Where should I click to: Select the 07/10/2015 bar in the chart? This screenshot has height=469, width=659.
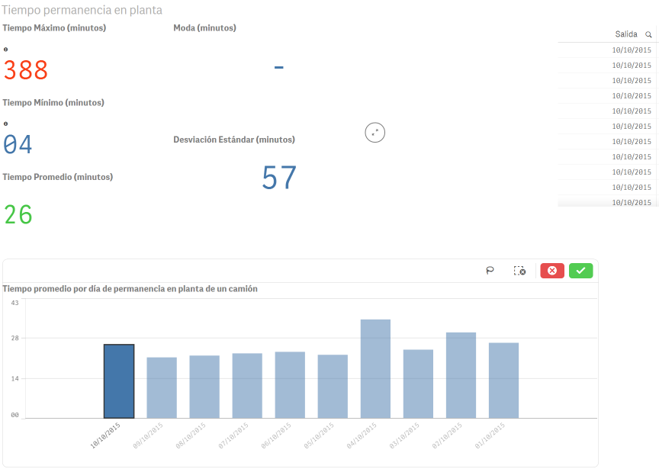click(x=247, y=385)
